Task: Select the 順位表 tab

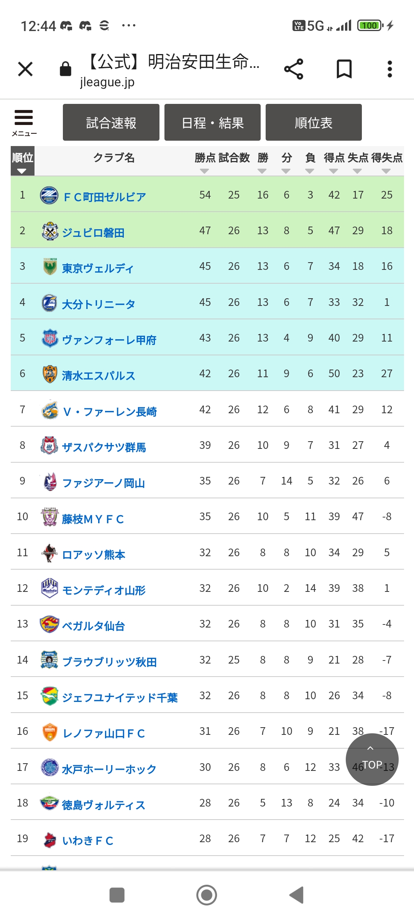Action: tap(314, 122)
